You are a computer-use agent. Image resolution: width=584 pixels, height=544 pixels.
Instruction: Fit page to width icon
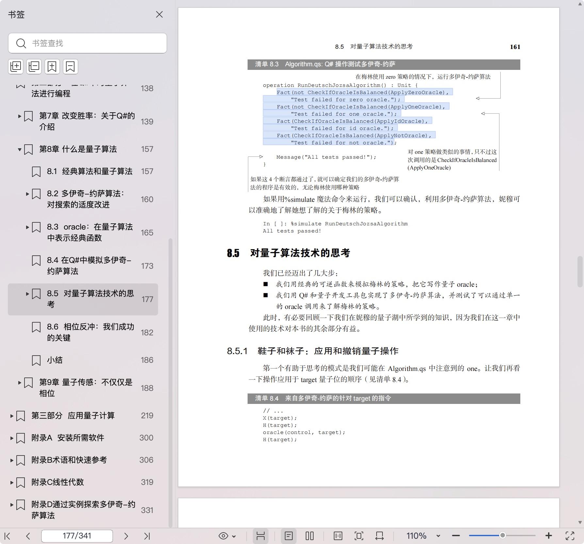point(380,536)
